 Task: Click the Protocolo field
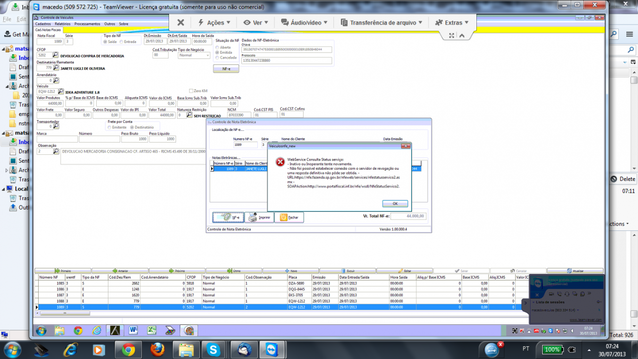point(286,61)
